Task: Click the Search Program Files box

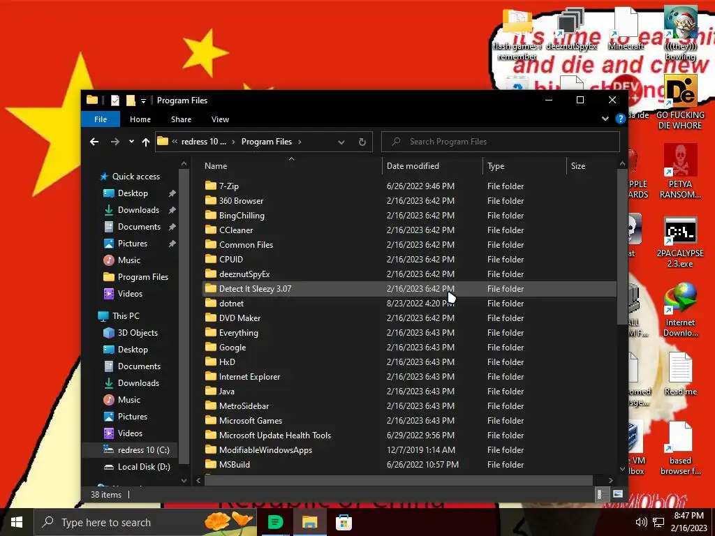Action: tap(500, 142)
